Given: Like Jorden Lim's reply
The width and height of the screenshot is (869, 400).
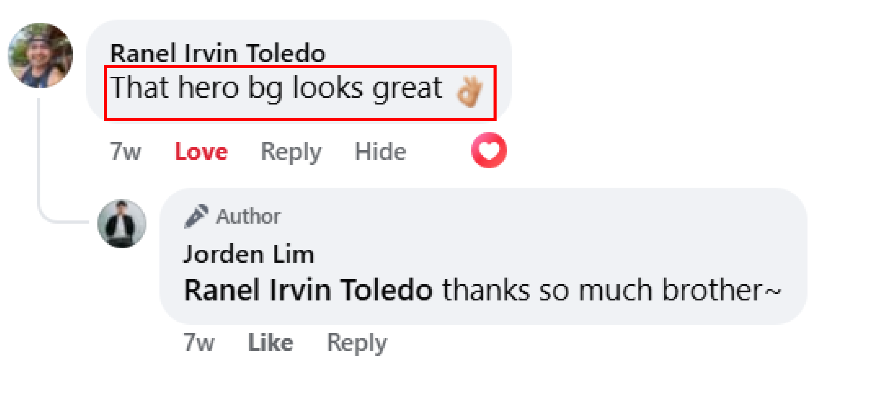Looking at the screenshot, I should tap(270, 342).
